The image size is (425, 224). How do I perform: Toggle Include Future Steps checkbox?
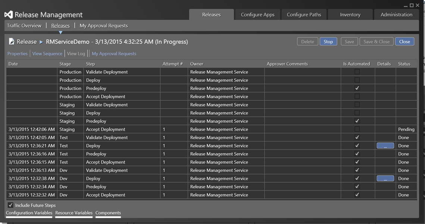[10, 205]
